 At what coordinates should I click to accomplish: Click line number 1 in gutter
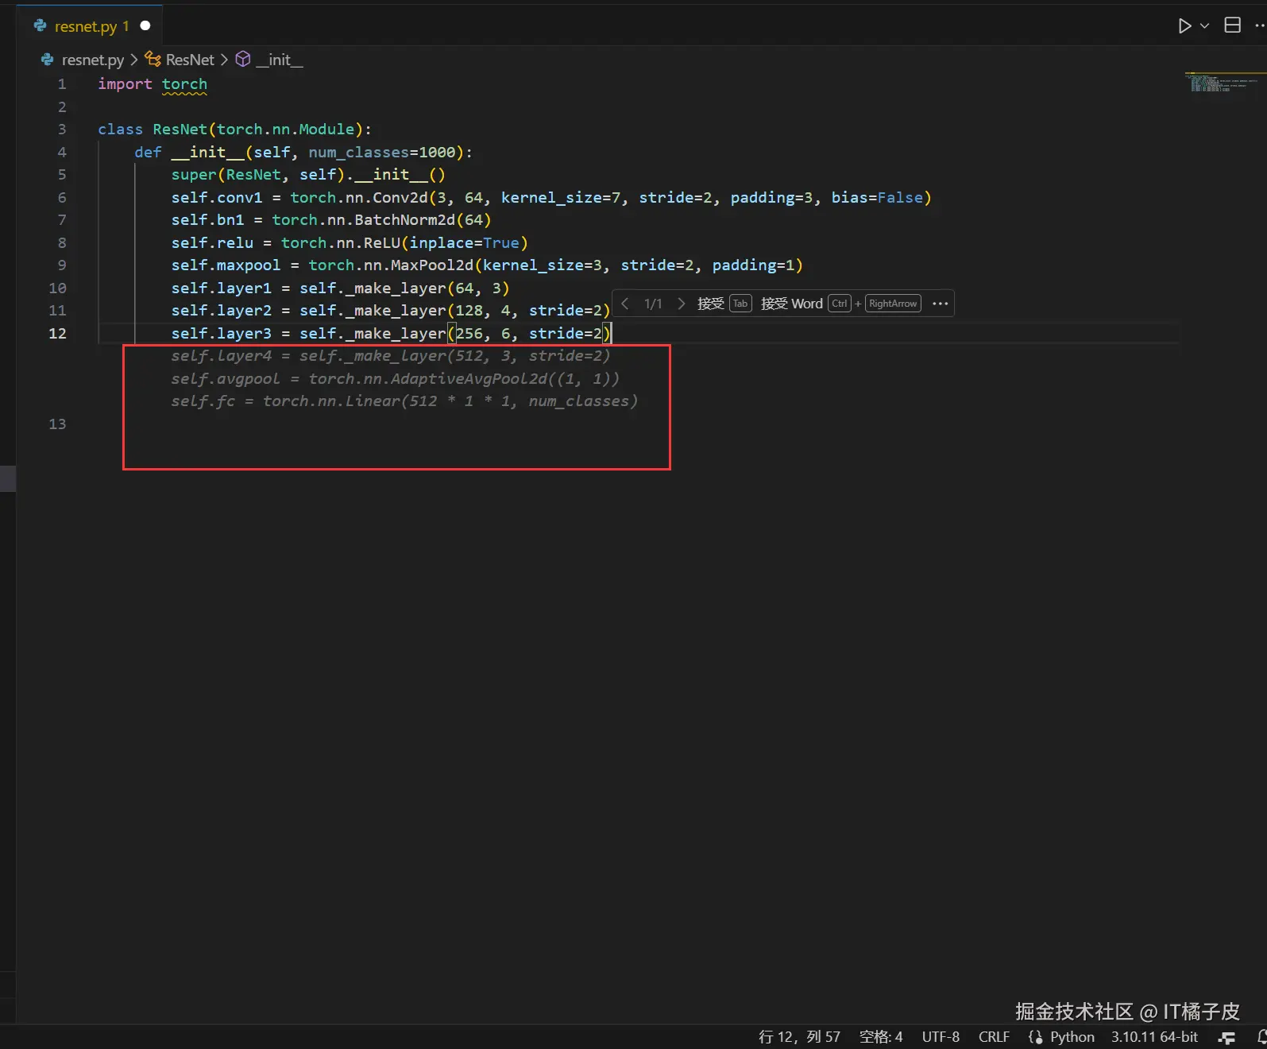62,84
